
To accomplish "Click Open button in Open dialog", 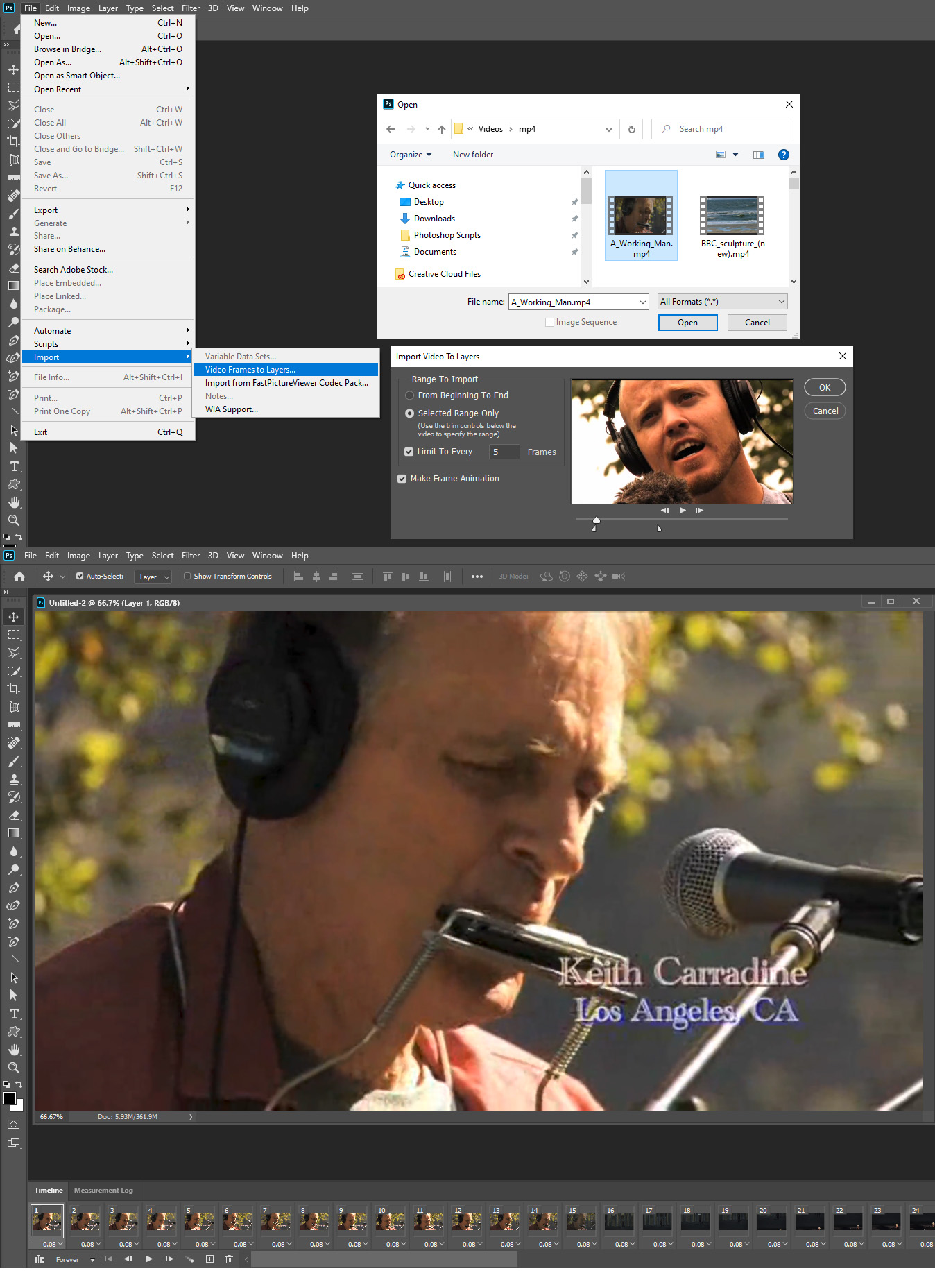I will (687, 323).
